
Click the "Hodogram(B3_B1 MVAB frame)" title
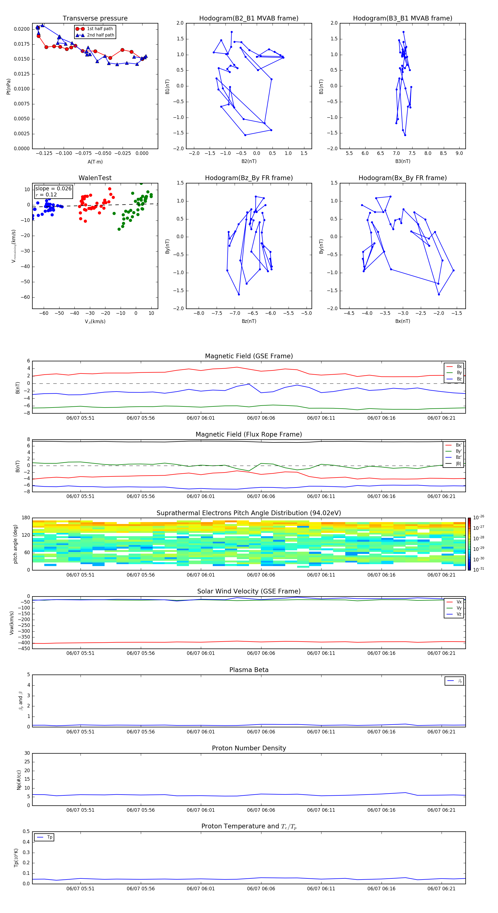[x=403, y=19]
